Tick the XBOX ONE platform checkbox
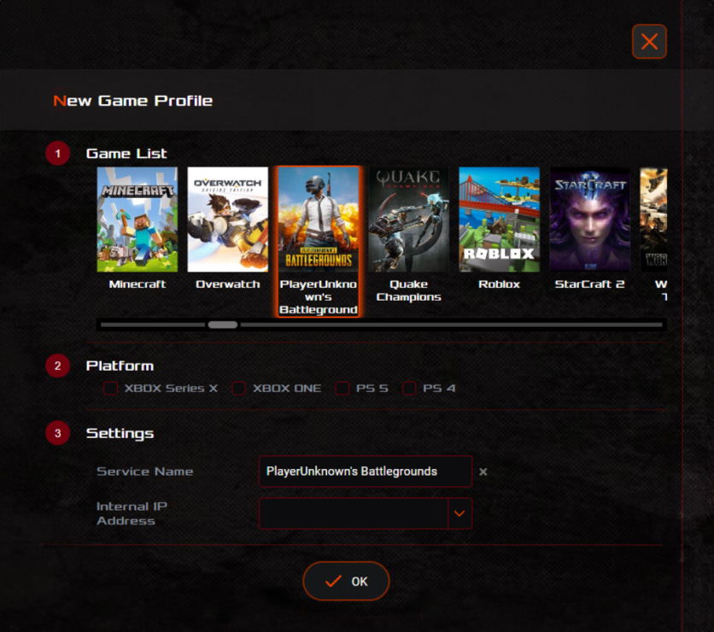714x632 pixels. [238, 389]
